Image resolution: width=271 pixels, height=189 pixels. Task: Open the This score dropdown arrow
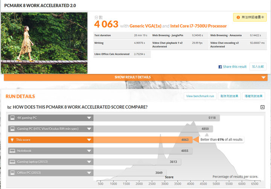point(89,140)
